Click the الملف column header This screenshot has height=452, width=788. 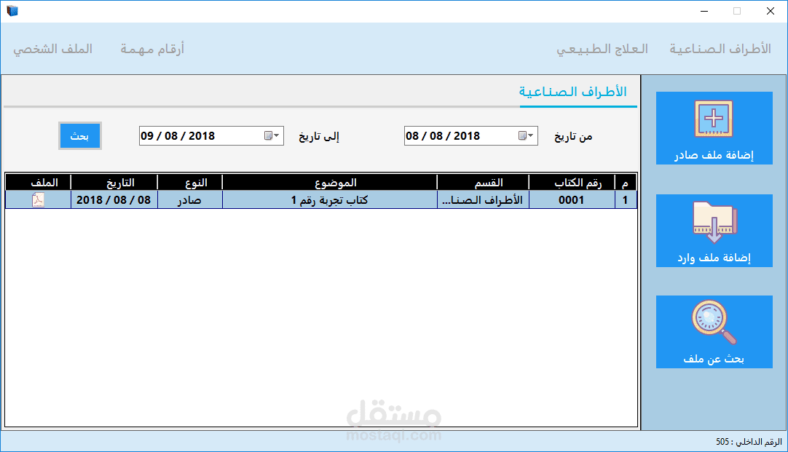[x=38, y=182]
